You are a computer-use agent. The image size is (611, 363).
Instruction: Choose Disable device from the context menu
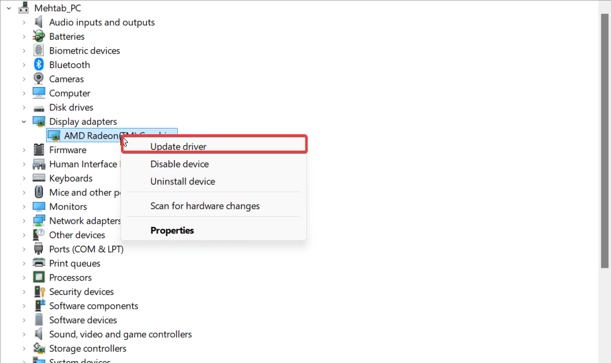pos(214,164)
